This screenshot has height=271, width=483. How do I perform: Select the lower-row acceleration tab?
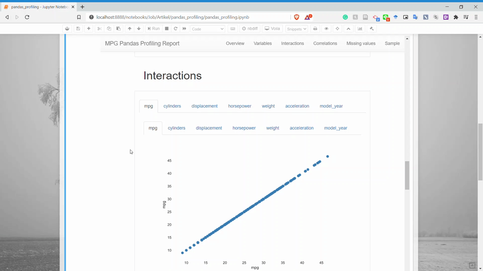coord(301,128)
